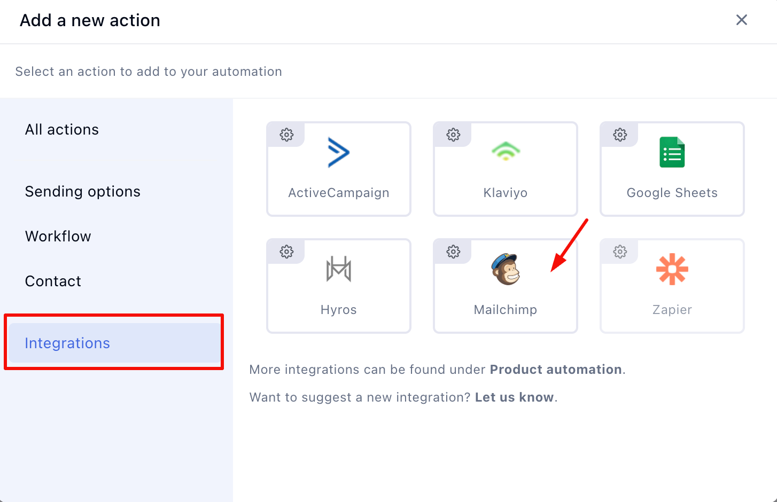777x502 pixels.
Task: Click gear icon on Google Sheets card
Action: [x=620, y=135]
